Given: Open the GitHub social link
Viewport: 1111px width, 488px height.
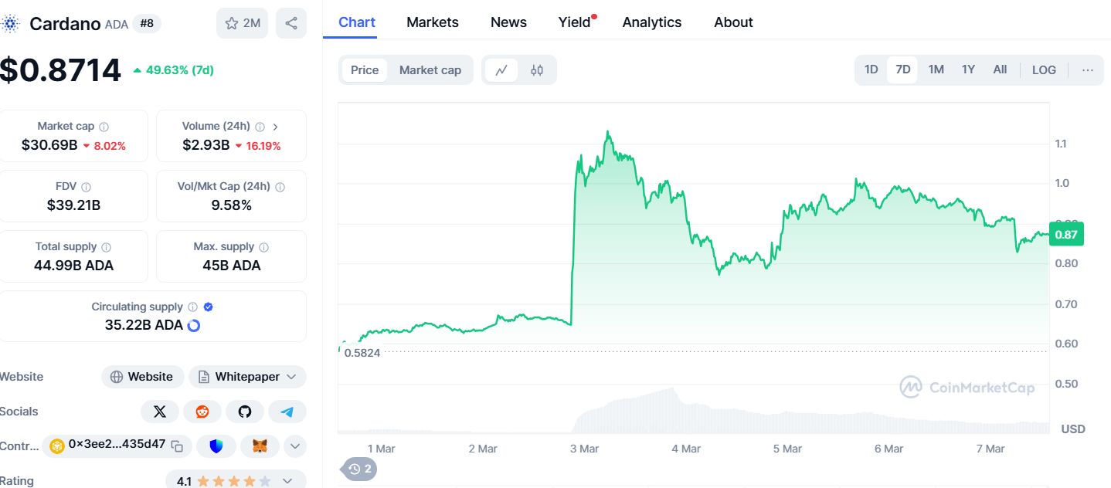Looking at the screenshot, I should (x=245, y=412).
